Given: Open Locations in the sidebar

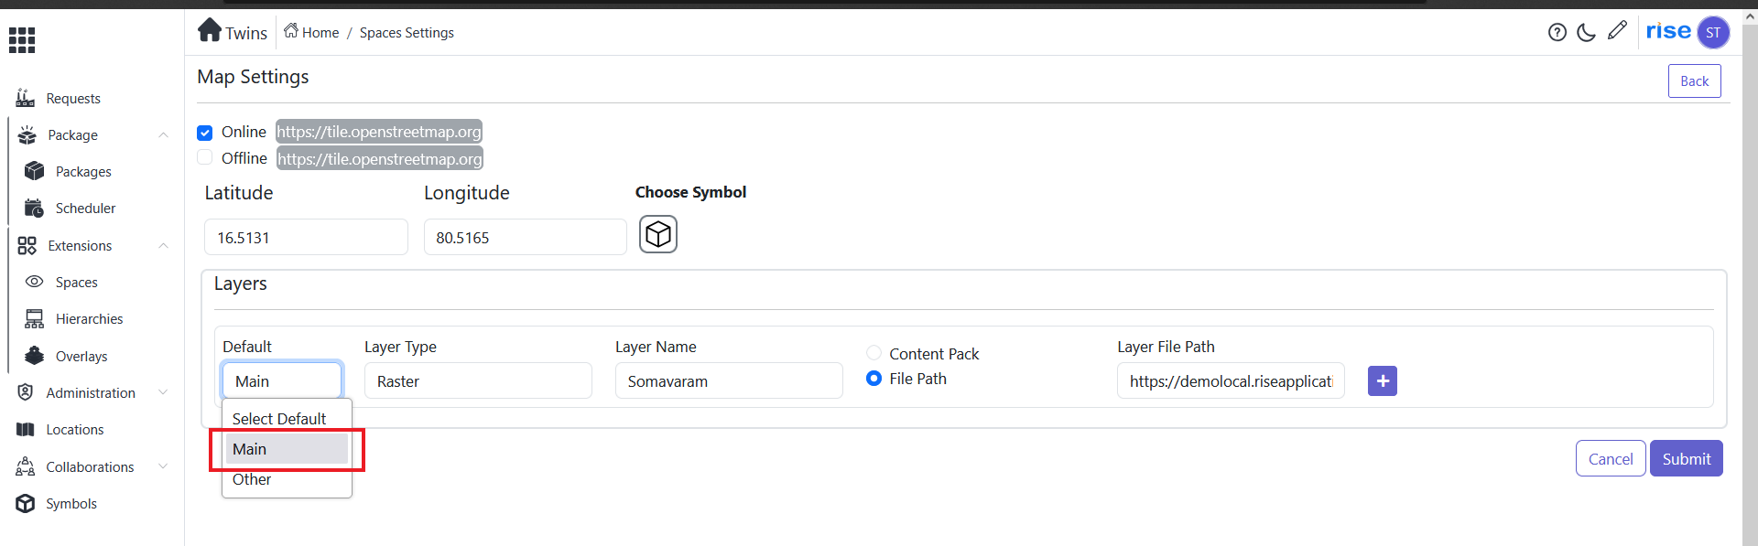Looking at the screenshot, I should (75, 430).
